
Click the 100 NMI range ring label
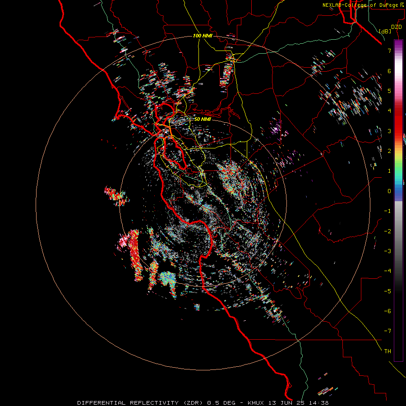point(203,36)
